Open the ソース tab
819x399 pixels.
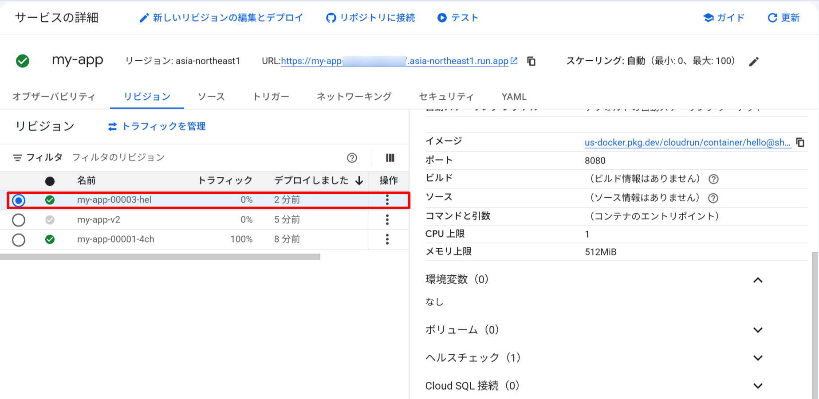211,97
